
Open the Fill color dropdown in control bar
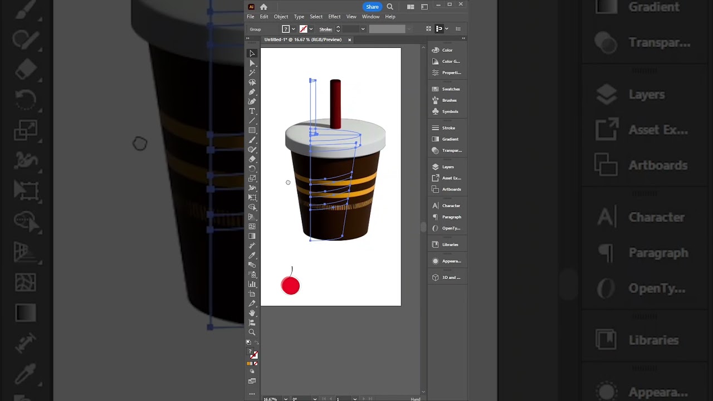coord(294,28)
